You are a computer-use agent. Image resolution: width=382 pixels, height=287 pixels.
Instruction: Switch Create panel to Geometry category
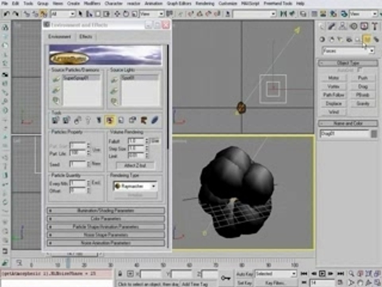[322, 39]
